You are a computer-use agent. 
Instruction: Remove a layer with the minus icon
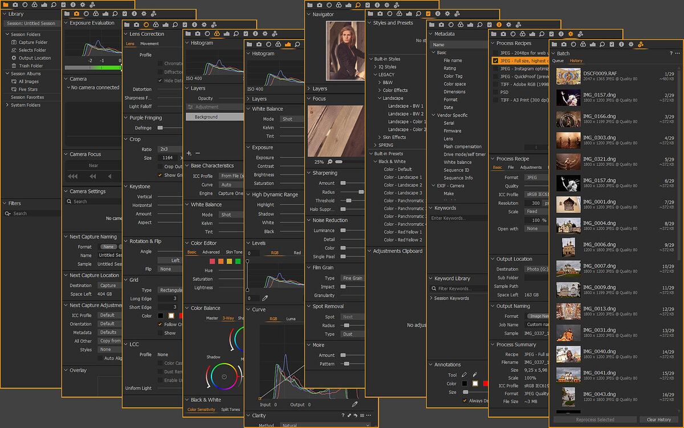click(x=198, y=153)
